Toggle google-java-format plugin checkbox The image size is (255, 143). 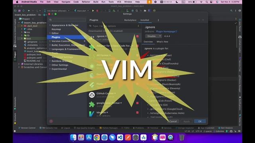[137, 103]
